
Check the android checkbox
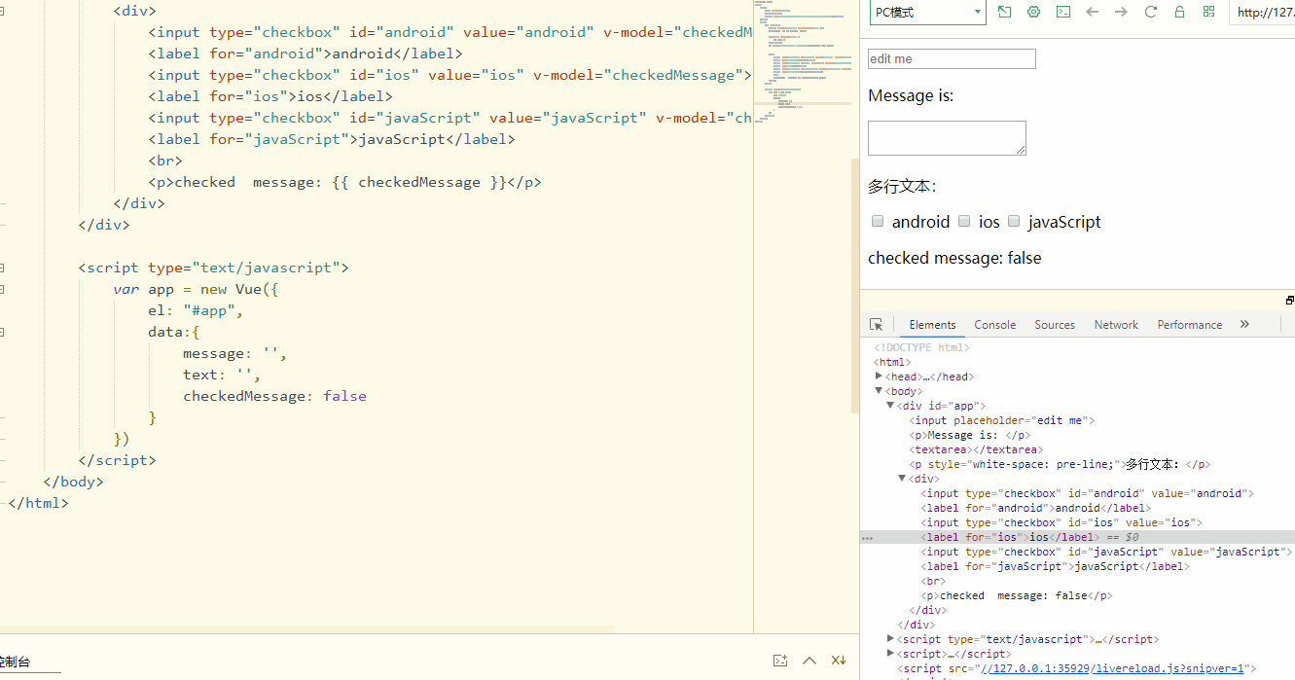pos(878,222)
